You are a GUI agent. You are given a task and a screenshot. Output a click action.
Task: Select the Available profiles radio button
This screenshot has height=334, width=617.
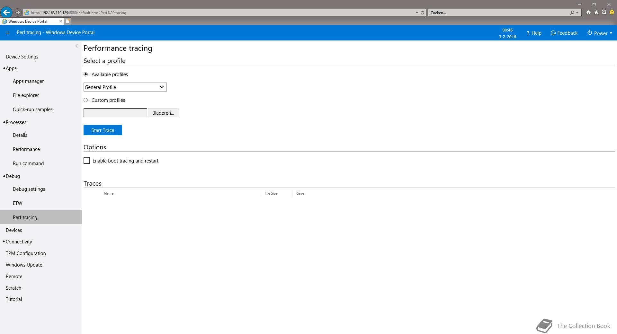click(x=85, y=74)
